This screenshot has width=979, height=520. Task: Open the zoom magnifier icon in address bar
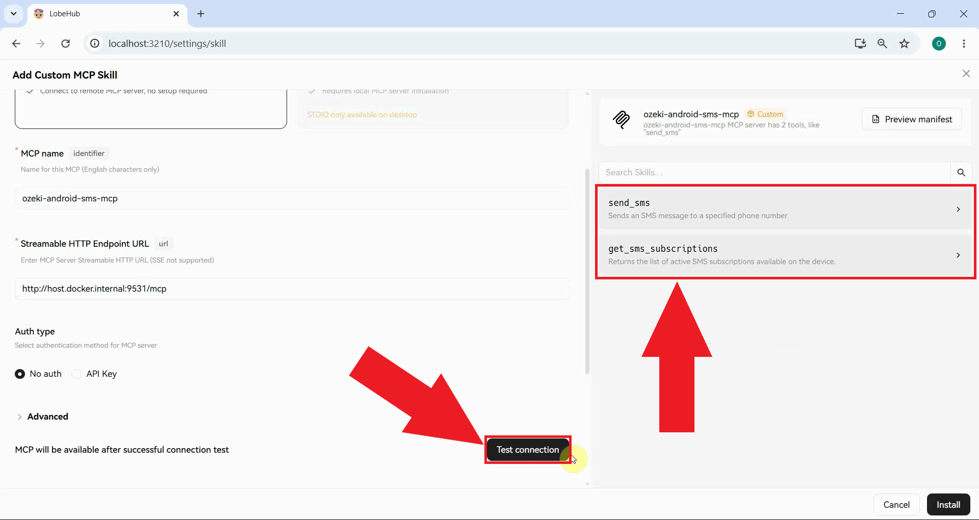pos(882,43)
